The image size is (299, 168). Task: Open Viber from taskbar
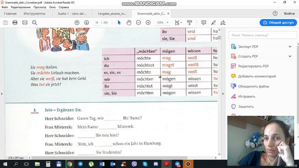(134, 164)
